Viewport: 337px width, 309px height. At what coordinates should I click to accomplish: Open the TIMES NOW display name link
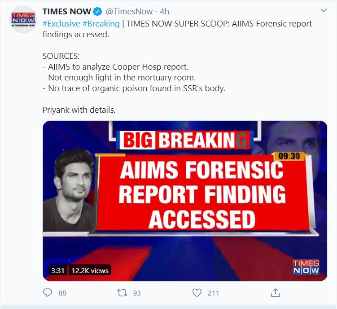point(66,12)
